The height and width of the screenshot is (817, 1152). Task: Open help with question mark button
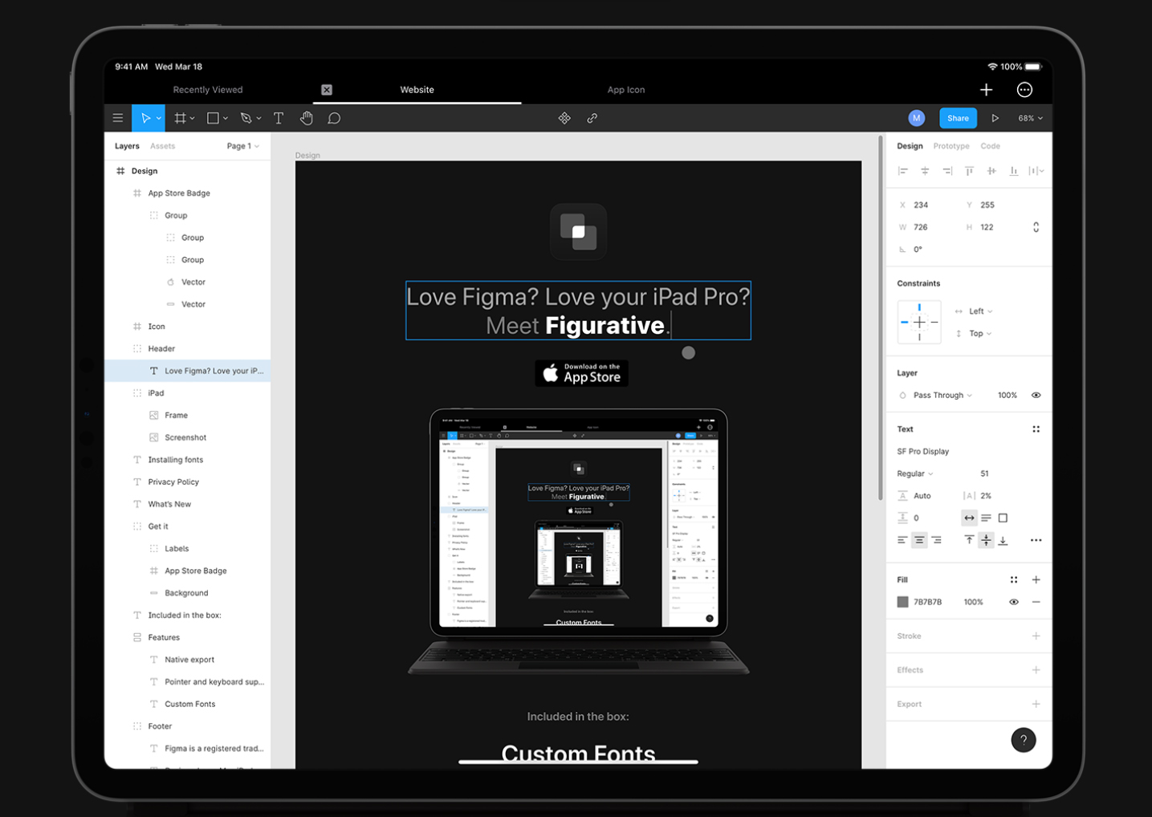tap(1024, 740)
